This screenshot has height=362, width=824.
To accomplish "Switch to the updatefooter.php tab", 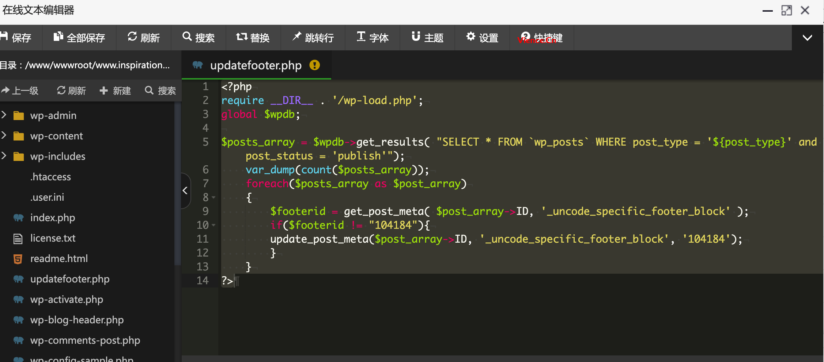I will [256, 65].
